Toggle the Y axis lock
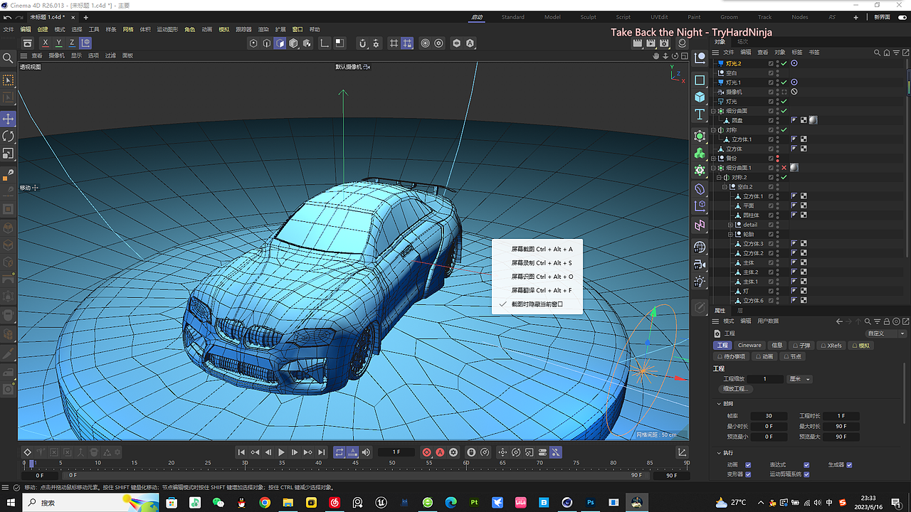This screenshot has width=911, height=512. (59, 43)
